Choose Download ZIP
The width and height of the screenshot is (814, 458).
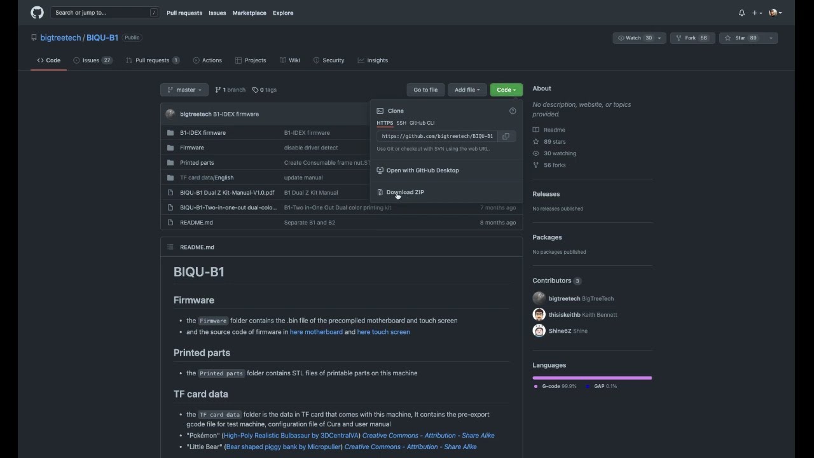pyautogui.click(x=405, y=192)
